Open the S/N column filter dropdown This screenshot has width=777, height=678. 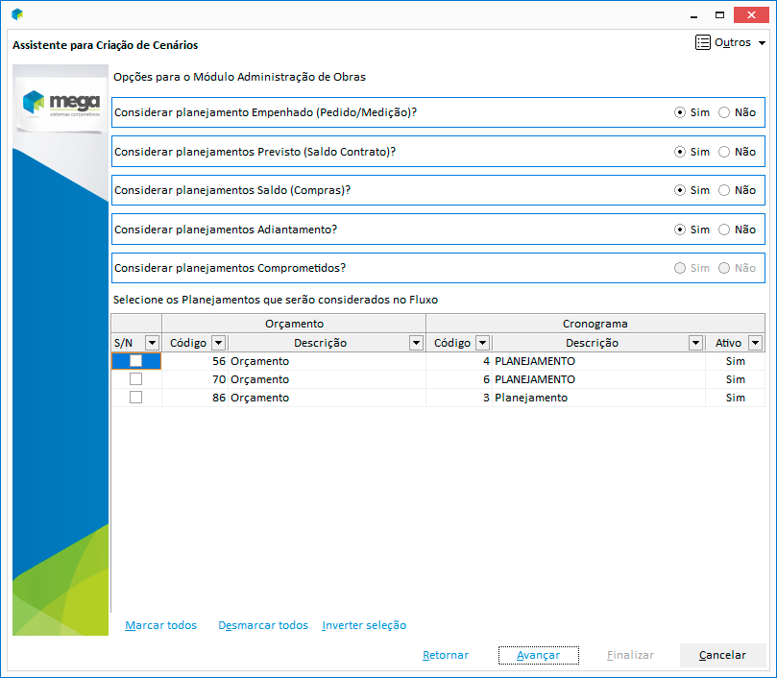pyautogui.click(x=152, y=343)
